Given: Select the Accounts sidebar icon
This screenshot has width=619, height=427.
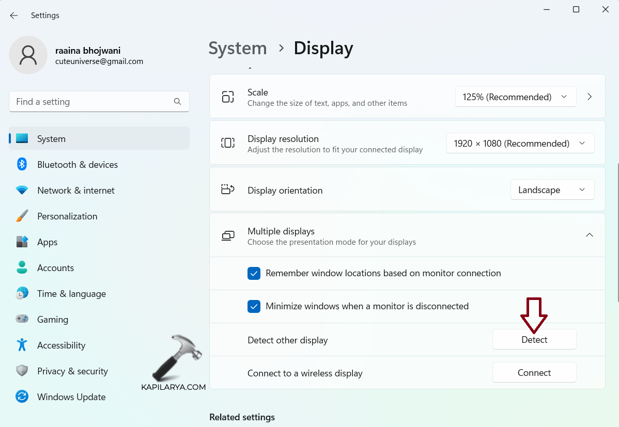Looking at the screenshot, I should [23, 267].
